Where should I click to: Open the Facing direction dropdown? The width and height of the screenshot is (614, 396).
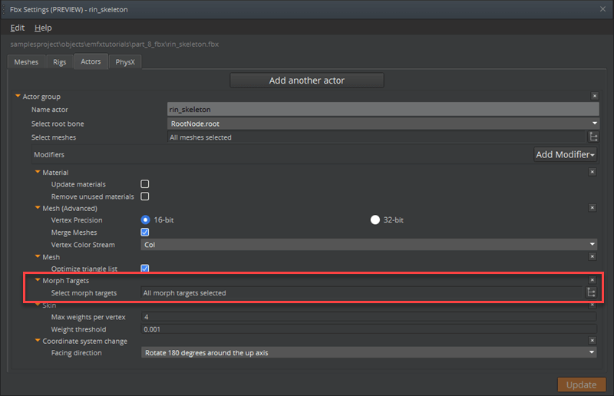tap(369, 353)
